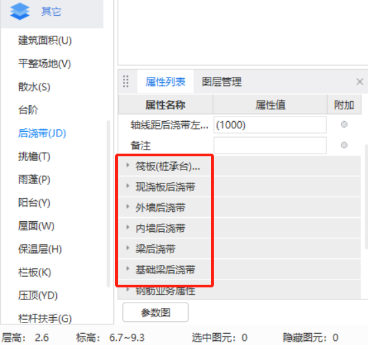The image size is (368, 345).
Task: Select 后浇带(JD) in component list
Action: 42,133
